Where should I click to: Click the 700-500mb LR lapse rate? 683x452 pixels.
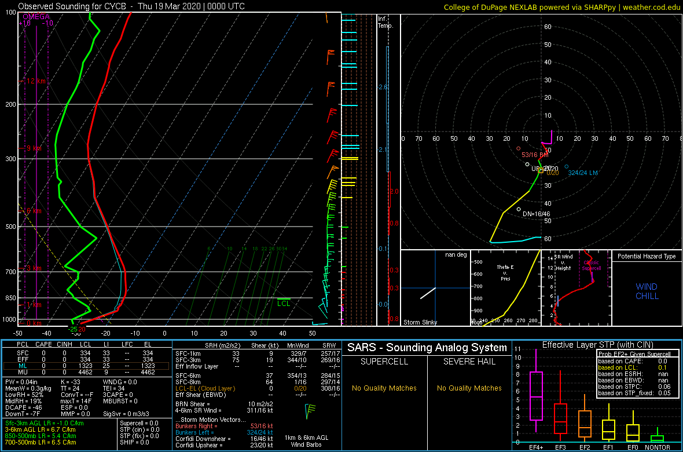tap(40, 442)
